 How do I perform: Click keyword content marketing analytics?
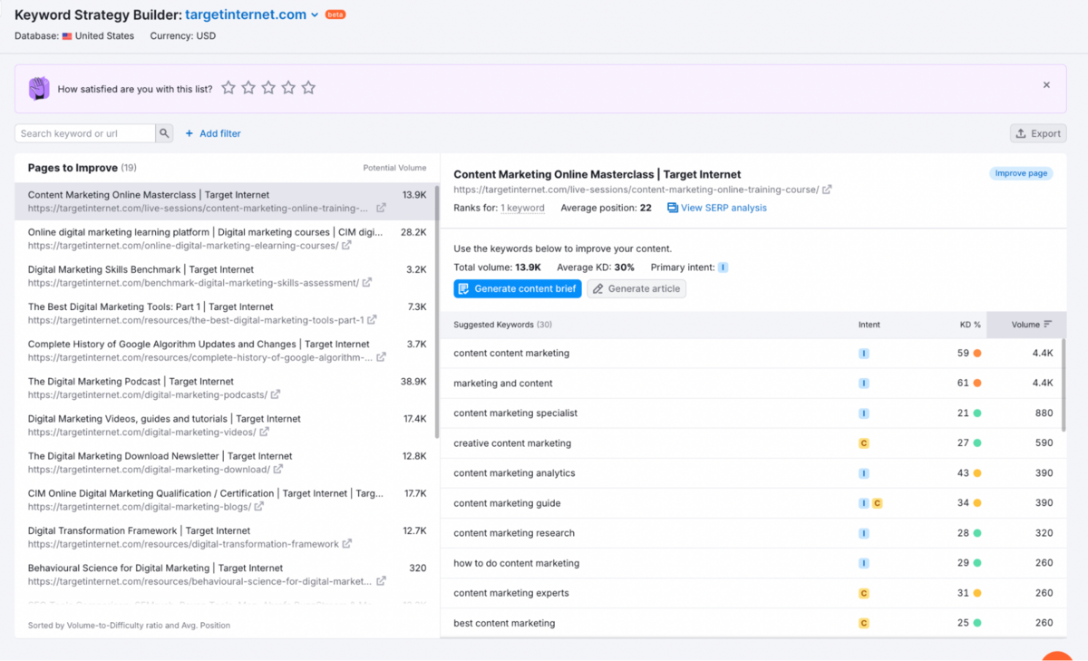(514, 473)
